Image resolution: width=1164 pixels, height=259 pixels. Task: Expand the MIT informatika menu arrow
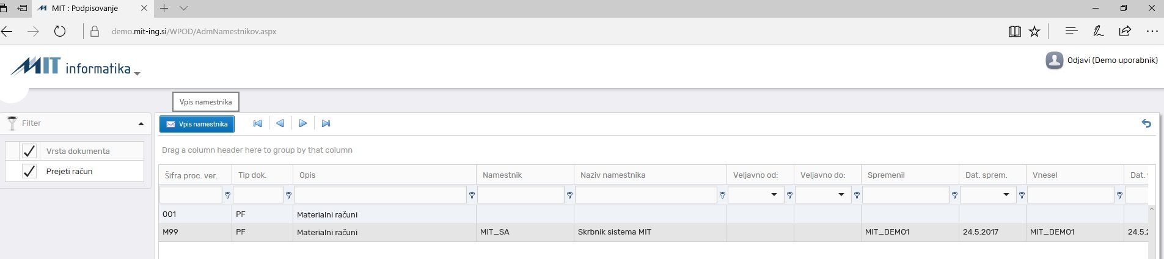click(x=137, y=73)
